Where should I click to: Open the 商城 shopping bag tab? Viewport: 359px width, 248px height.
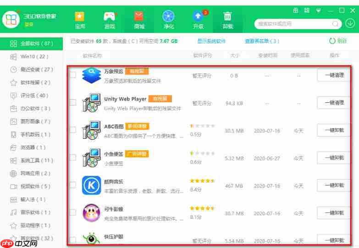[139, 20]
